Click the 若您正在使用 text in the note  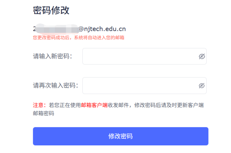[x=65, y=105]
